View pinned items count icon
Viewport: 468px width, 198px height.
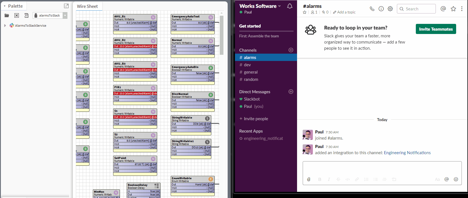coord(325,12)
